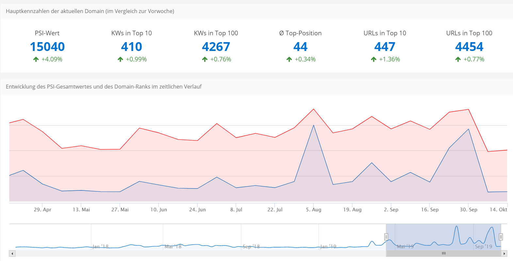Click the up arrow beside +0.76%
Image resolution: width=513 pixels, height=261 pixels.
click(x=205, y=59)
